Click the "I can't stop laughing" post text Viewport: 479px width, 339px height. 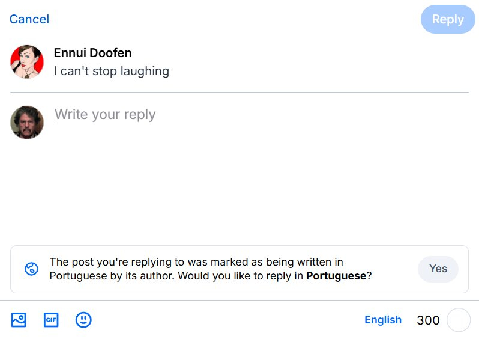click(112, 71)
